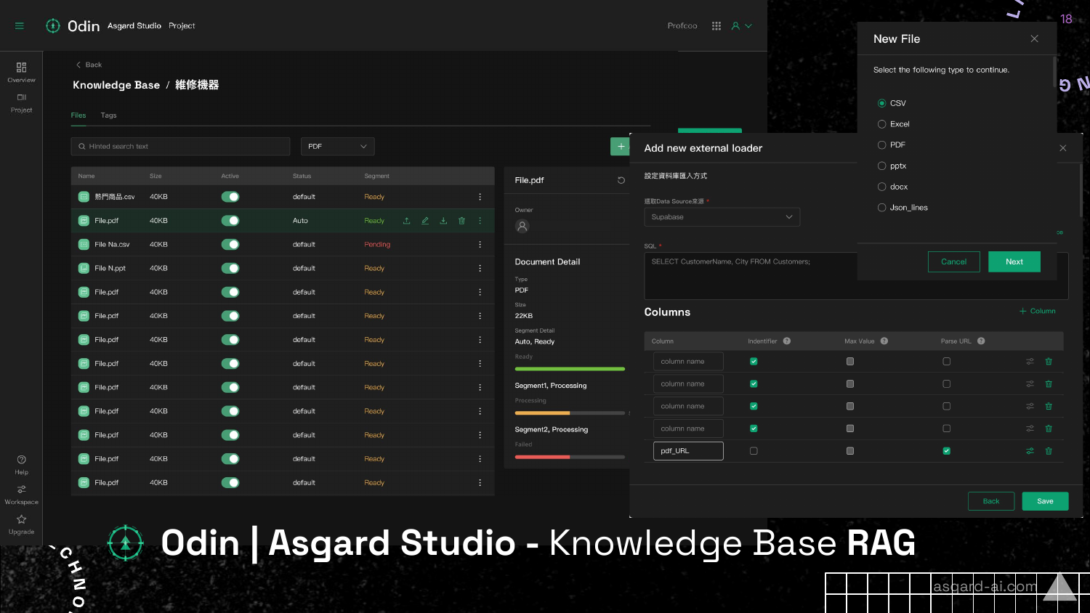
Task: Open Max Value help tooltip icon
Action: tap(884, 341)
